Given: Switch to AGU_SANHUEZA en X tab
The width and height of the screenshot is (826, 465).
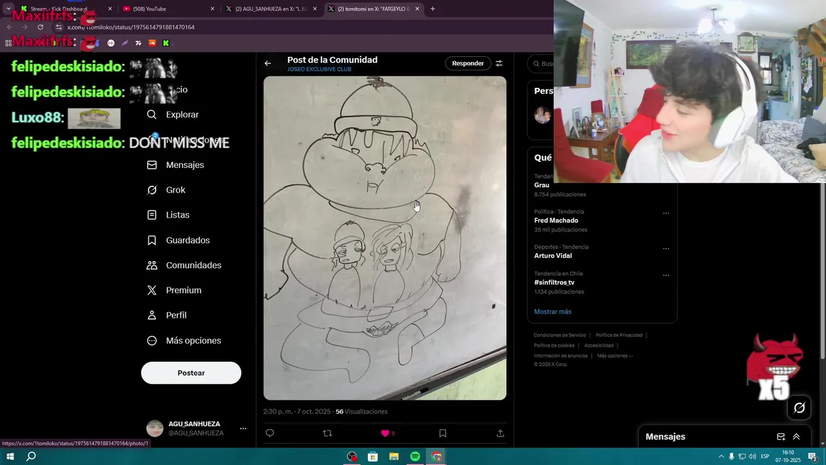Looking at the screenshot, I should click(x=271, y=9).
